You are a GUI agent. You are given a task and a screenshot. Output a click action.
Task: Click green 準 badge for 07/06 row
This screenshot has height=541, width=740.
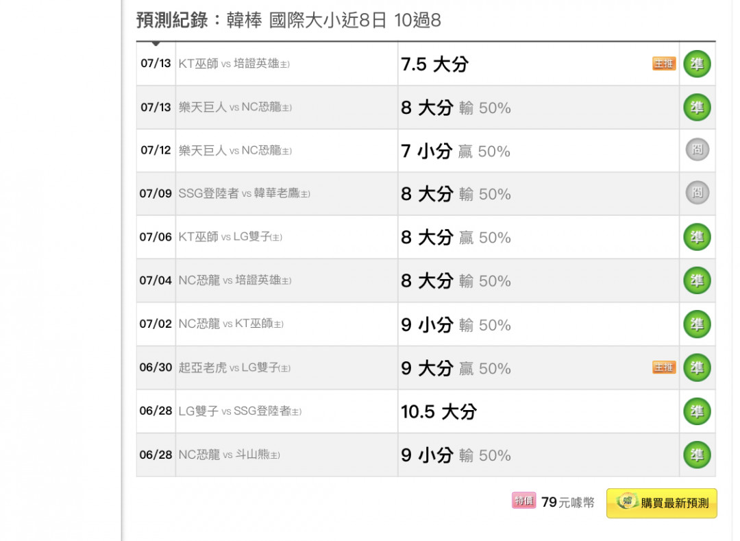tap(697, 237)
